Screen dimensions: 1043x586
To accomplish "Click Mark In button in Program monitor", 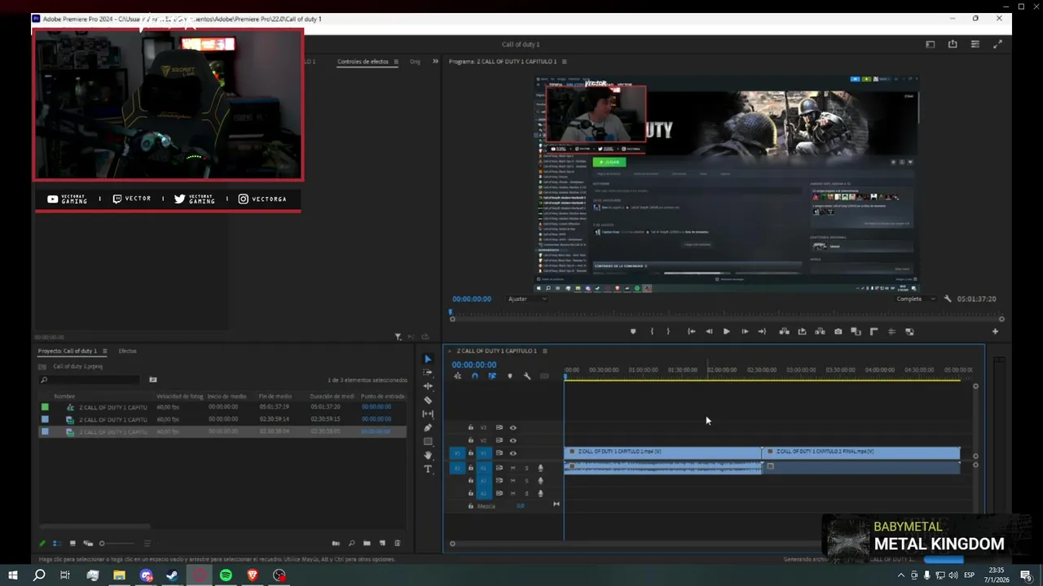I will (651, 331).
